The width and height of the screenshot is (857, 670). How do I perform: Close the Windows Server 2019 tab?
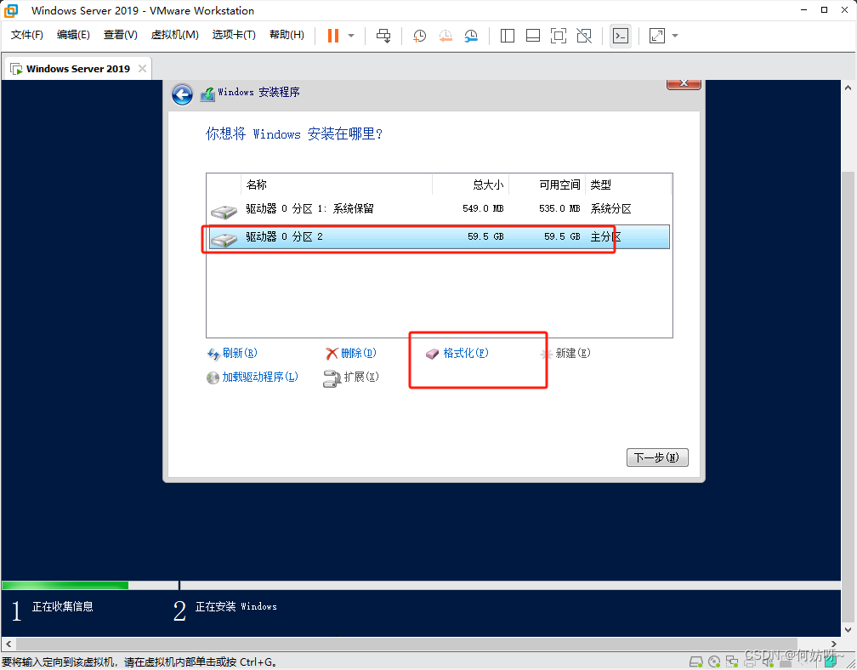click(x=142, y=68)
